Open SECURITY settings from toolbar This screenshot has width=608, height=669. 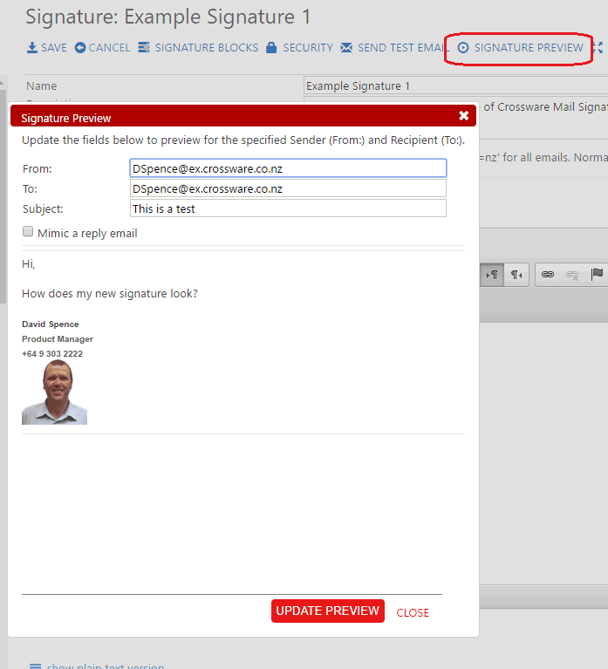pyautogui.click(x=308, y=47)
